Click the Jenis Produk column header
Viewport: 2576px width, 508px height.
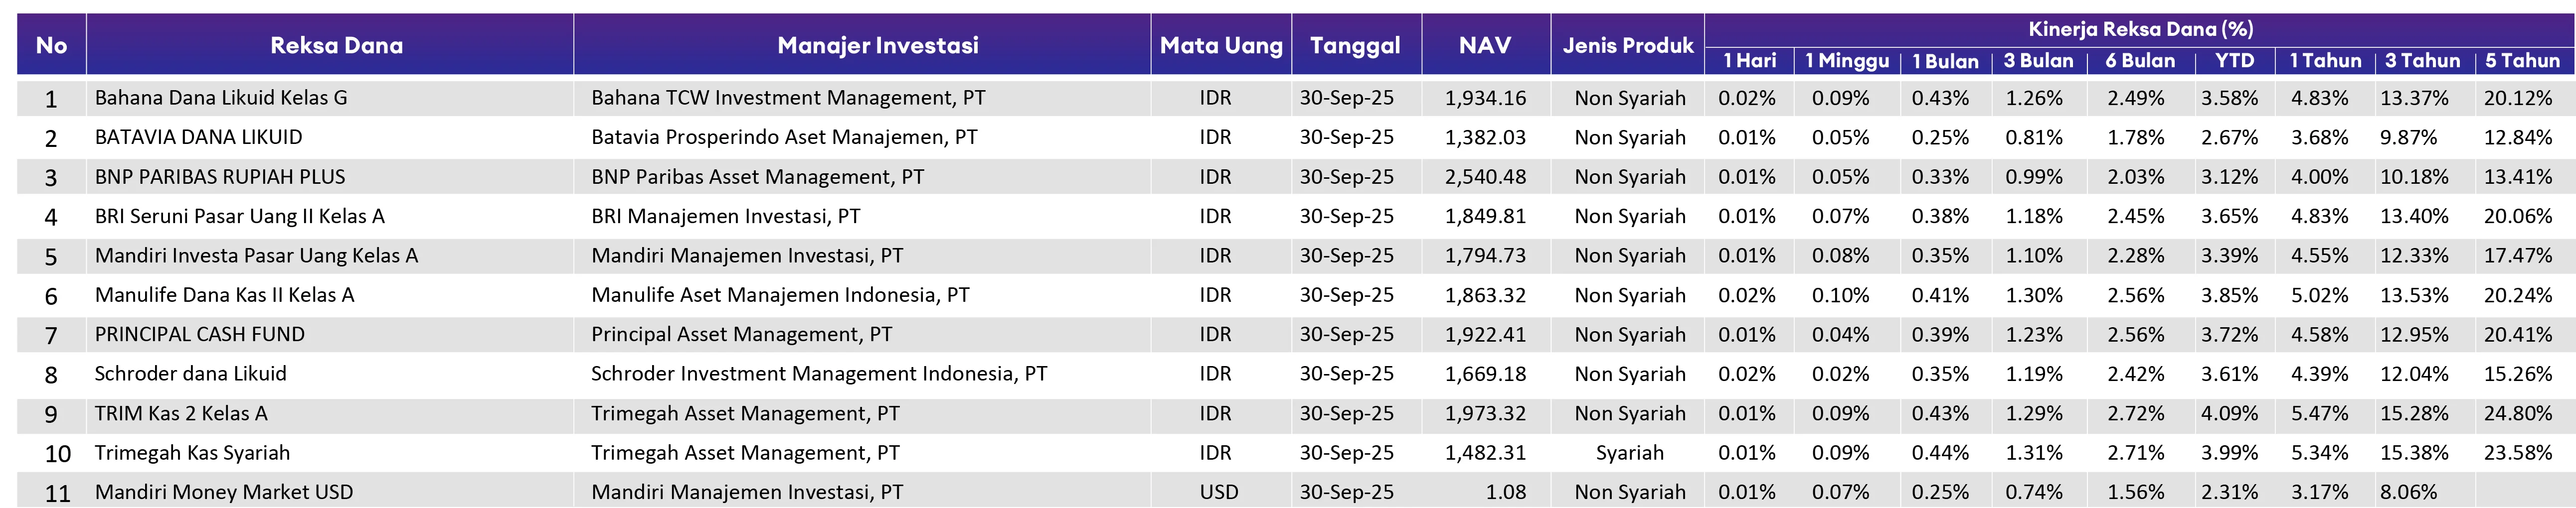(x=1627, y=46)
